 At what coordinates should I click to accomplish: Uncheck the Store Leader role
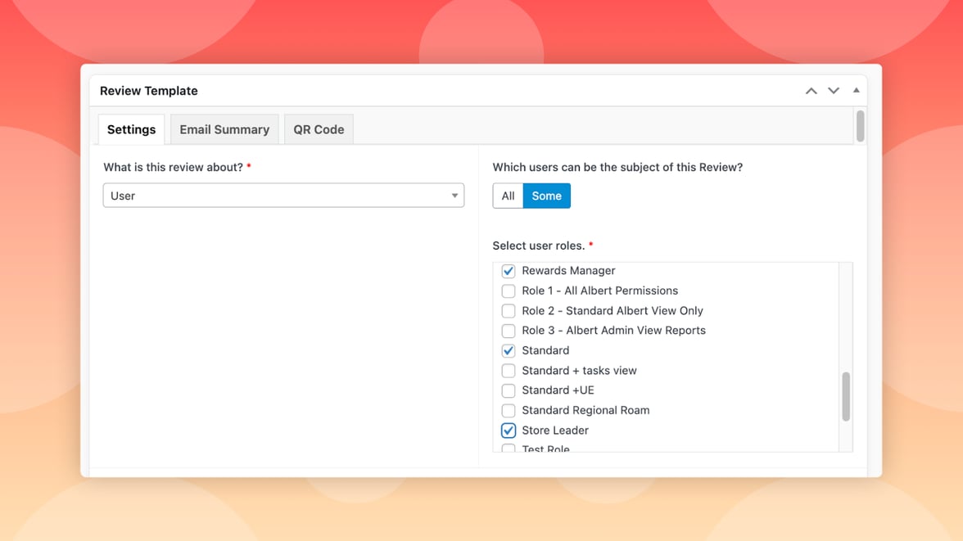click(509, 431)
